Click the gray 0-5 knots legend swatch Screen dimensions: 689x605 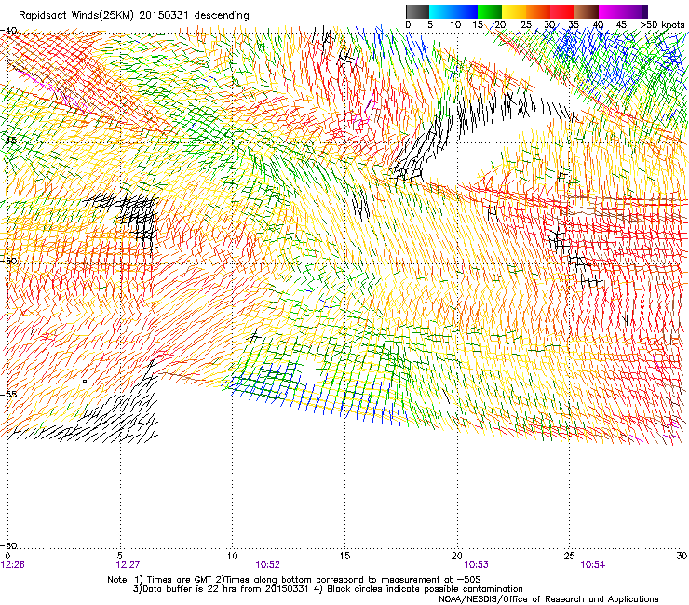coord(417,11)
